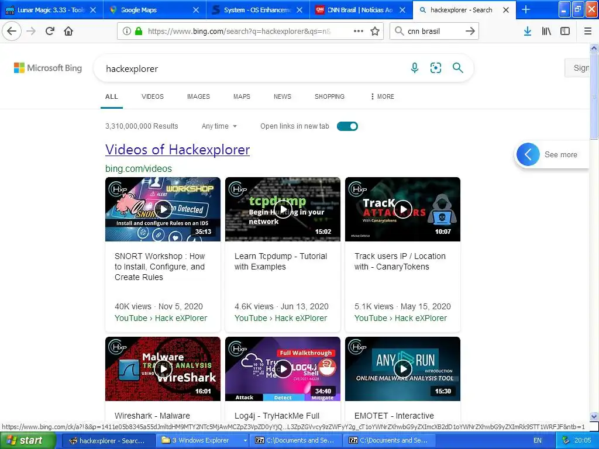The width and height of the screenshot is (599, 449).
Task: Show site information icon in address bar
Action: [x=127, y=31]
